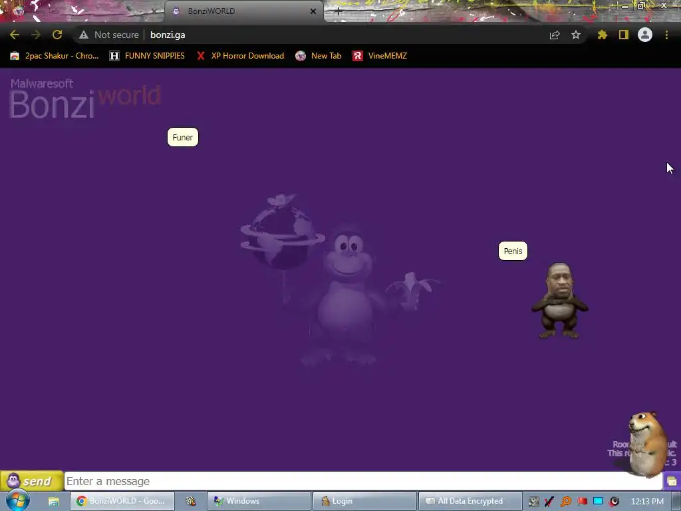Switch to BonziWORLD Chrome taskbar button
The height and width of the screenshot is (511, 681).
click(x=122, y=501)
